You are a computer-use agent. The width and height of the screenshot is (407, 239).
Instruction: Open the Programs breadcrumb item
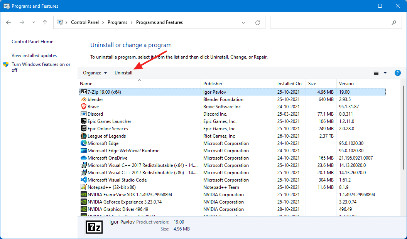point(117,22)
